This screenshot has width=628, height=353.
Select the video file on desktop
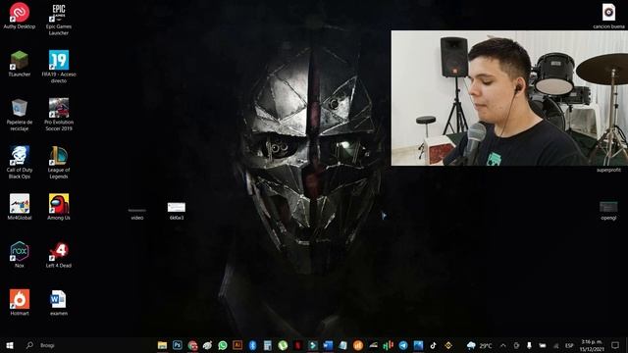pyautogui.click(x=137, y=214)
